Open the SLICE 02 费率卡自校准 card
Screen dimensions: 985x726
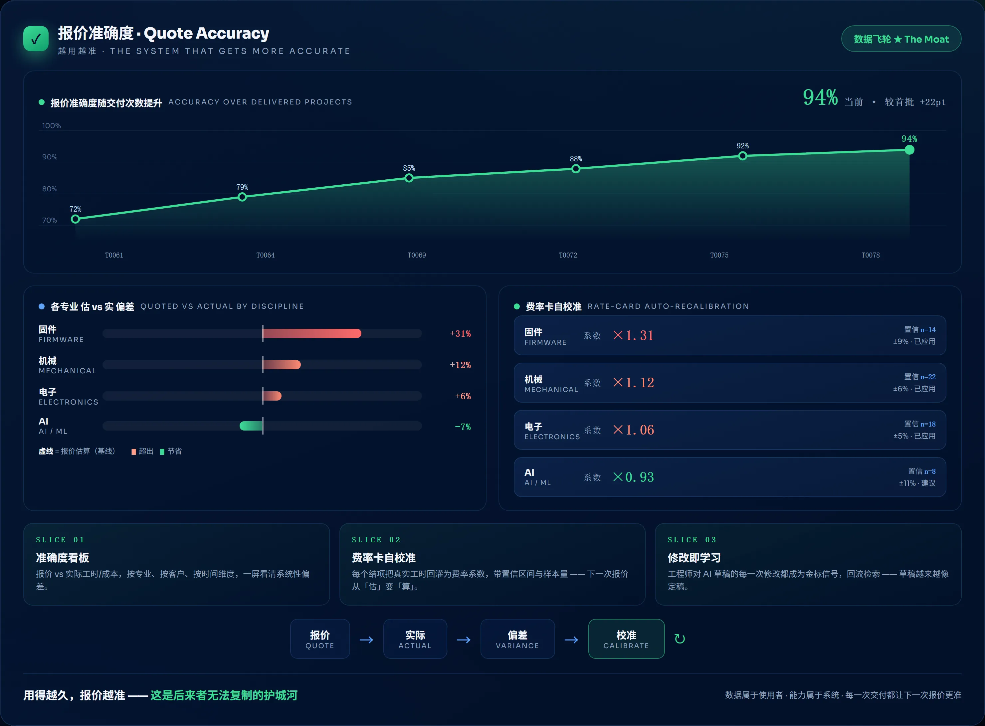click(x=492, y=564)
